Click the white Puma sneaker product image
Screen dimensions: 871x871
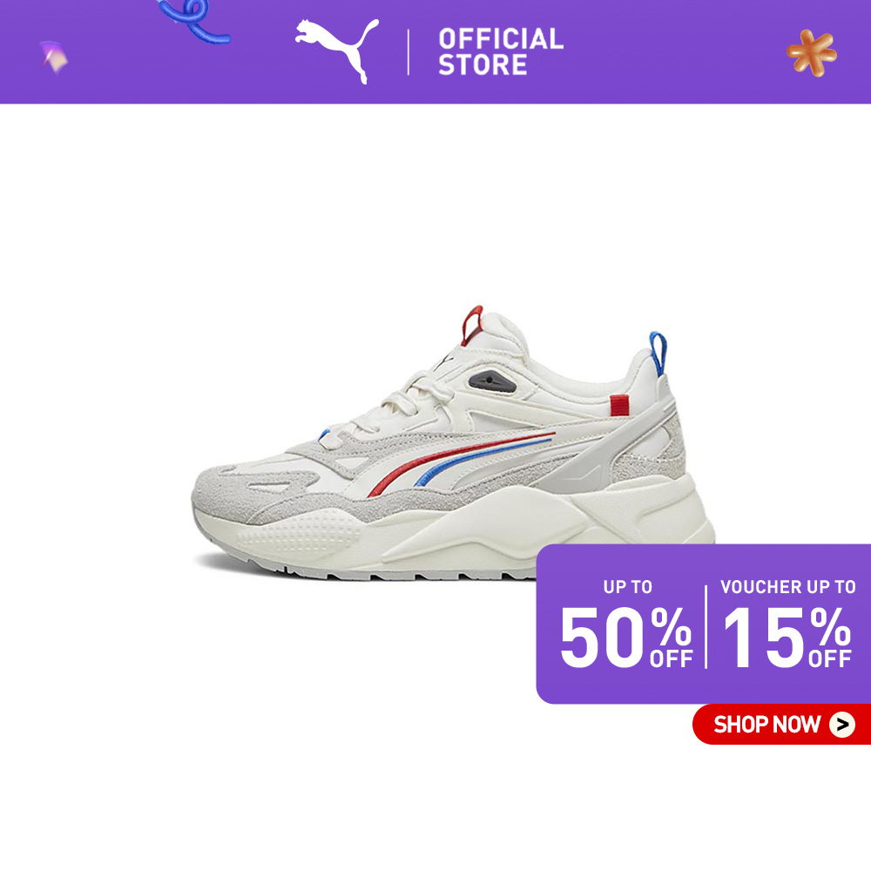point(453,442)
